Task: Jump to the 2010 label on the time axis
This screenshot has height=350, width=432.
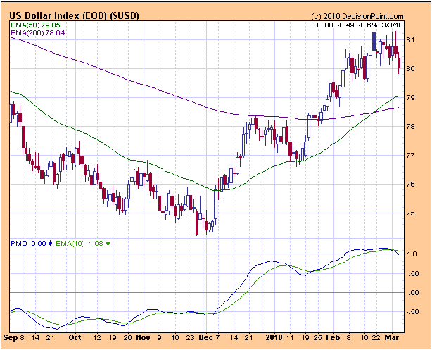Action: 274,338
